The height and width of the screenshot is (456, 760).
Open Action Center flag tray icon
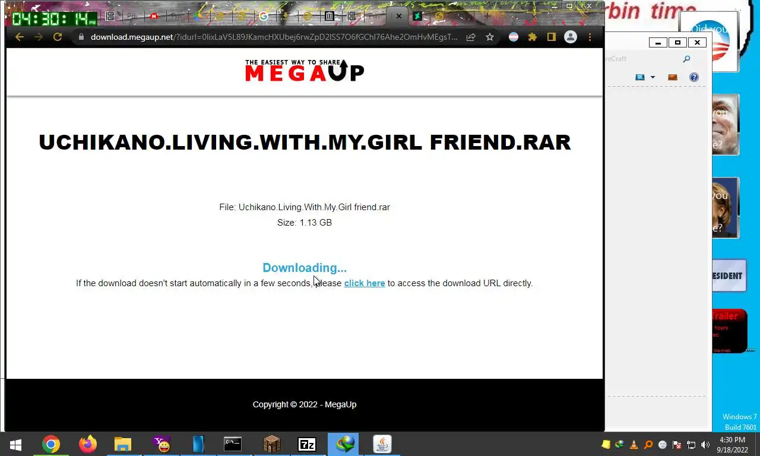677,445
